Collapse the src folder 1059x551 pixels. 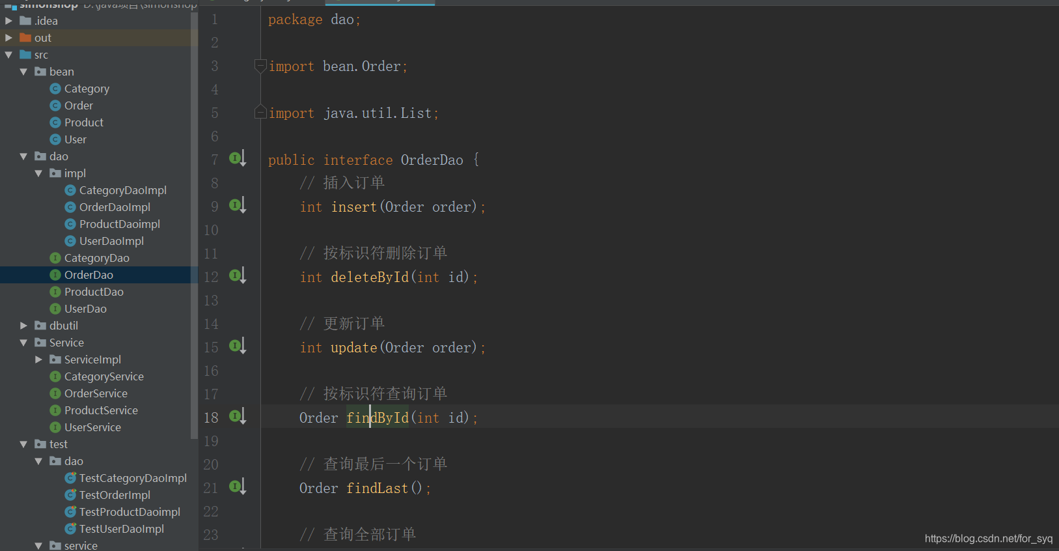point(8,55)
